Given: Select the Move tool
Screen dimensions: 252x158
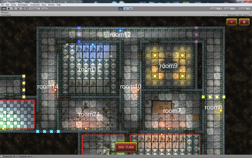Looking at the screenshot, I should click(9, 9).
